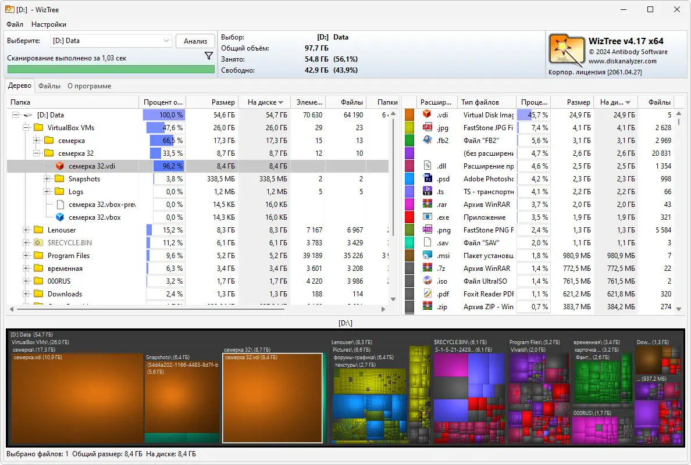Screen dimensions: 691x465
Task: Select семерка 32.vdi block in treemap
Action: (x=272, y=398)
